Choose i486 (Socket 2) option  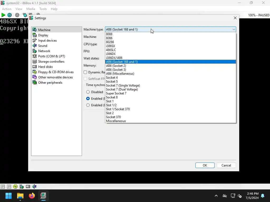click(x=171, y=65)
